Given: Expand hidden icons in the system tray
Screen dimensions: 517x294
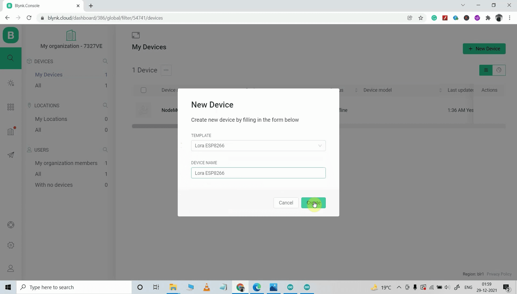Looking at the screenshot, I should (399, 287).
